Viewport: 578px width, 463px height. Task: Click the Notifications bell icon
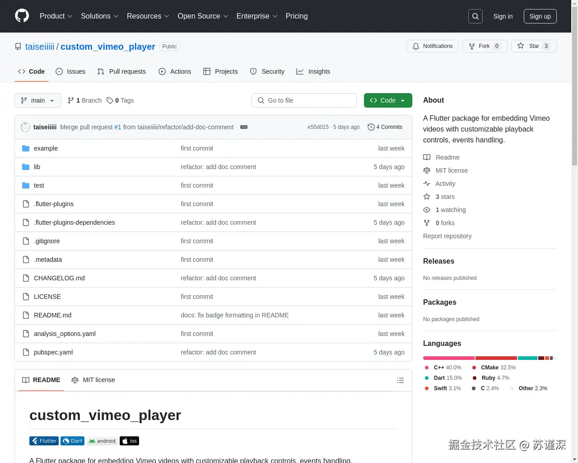pyautogui.click(x=416, y=46)
